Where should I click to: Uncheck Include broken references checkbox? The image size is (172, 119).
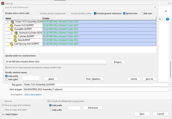95,13
